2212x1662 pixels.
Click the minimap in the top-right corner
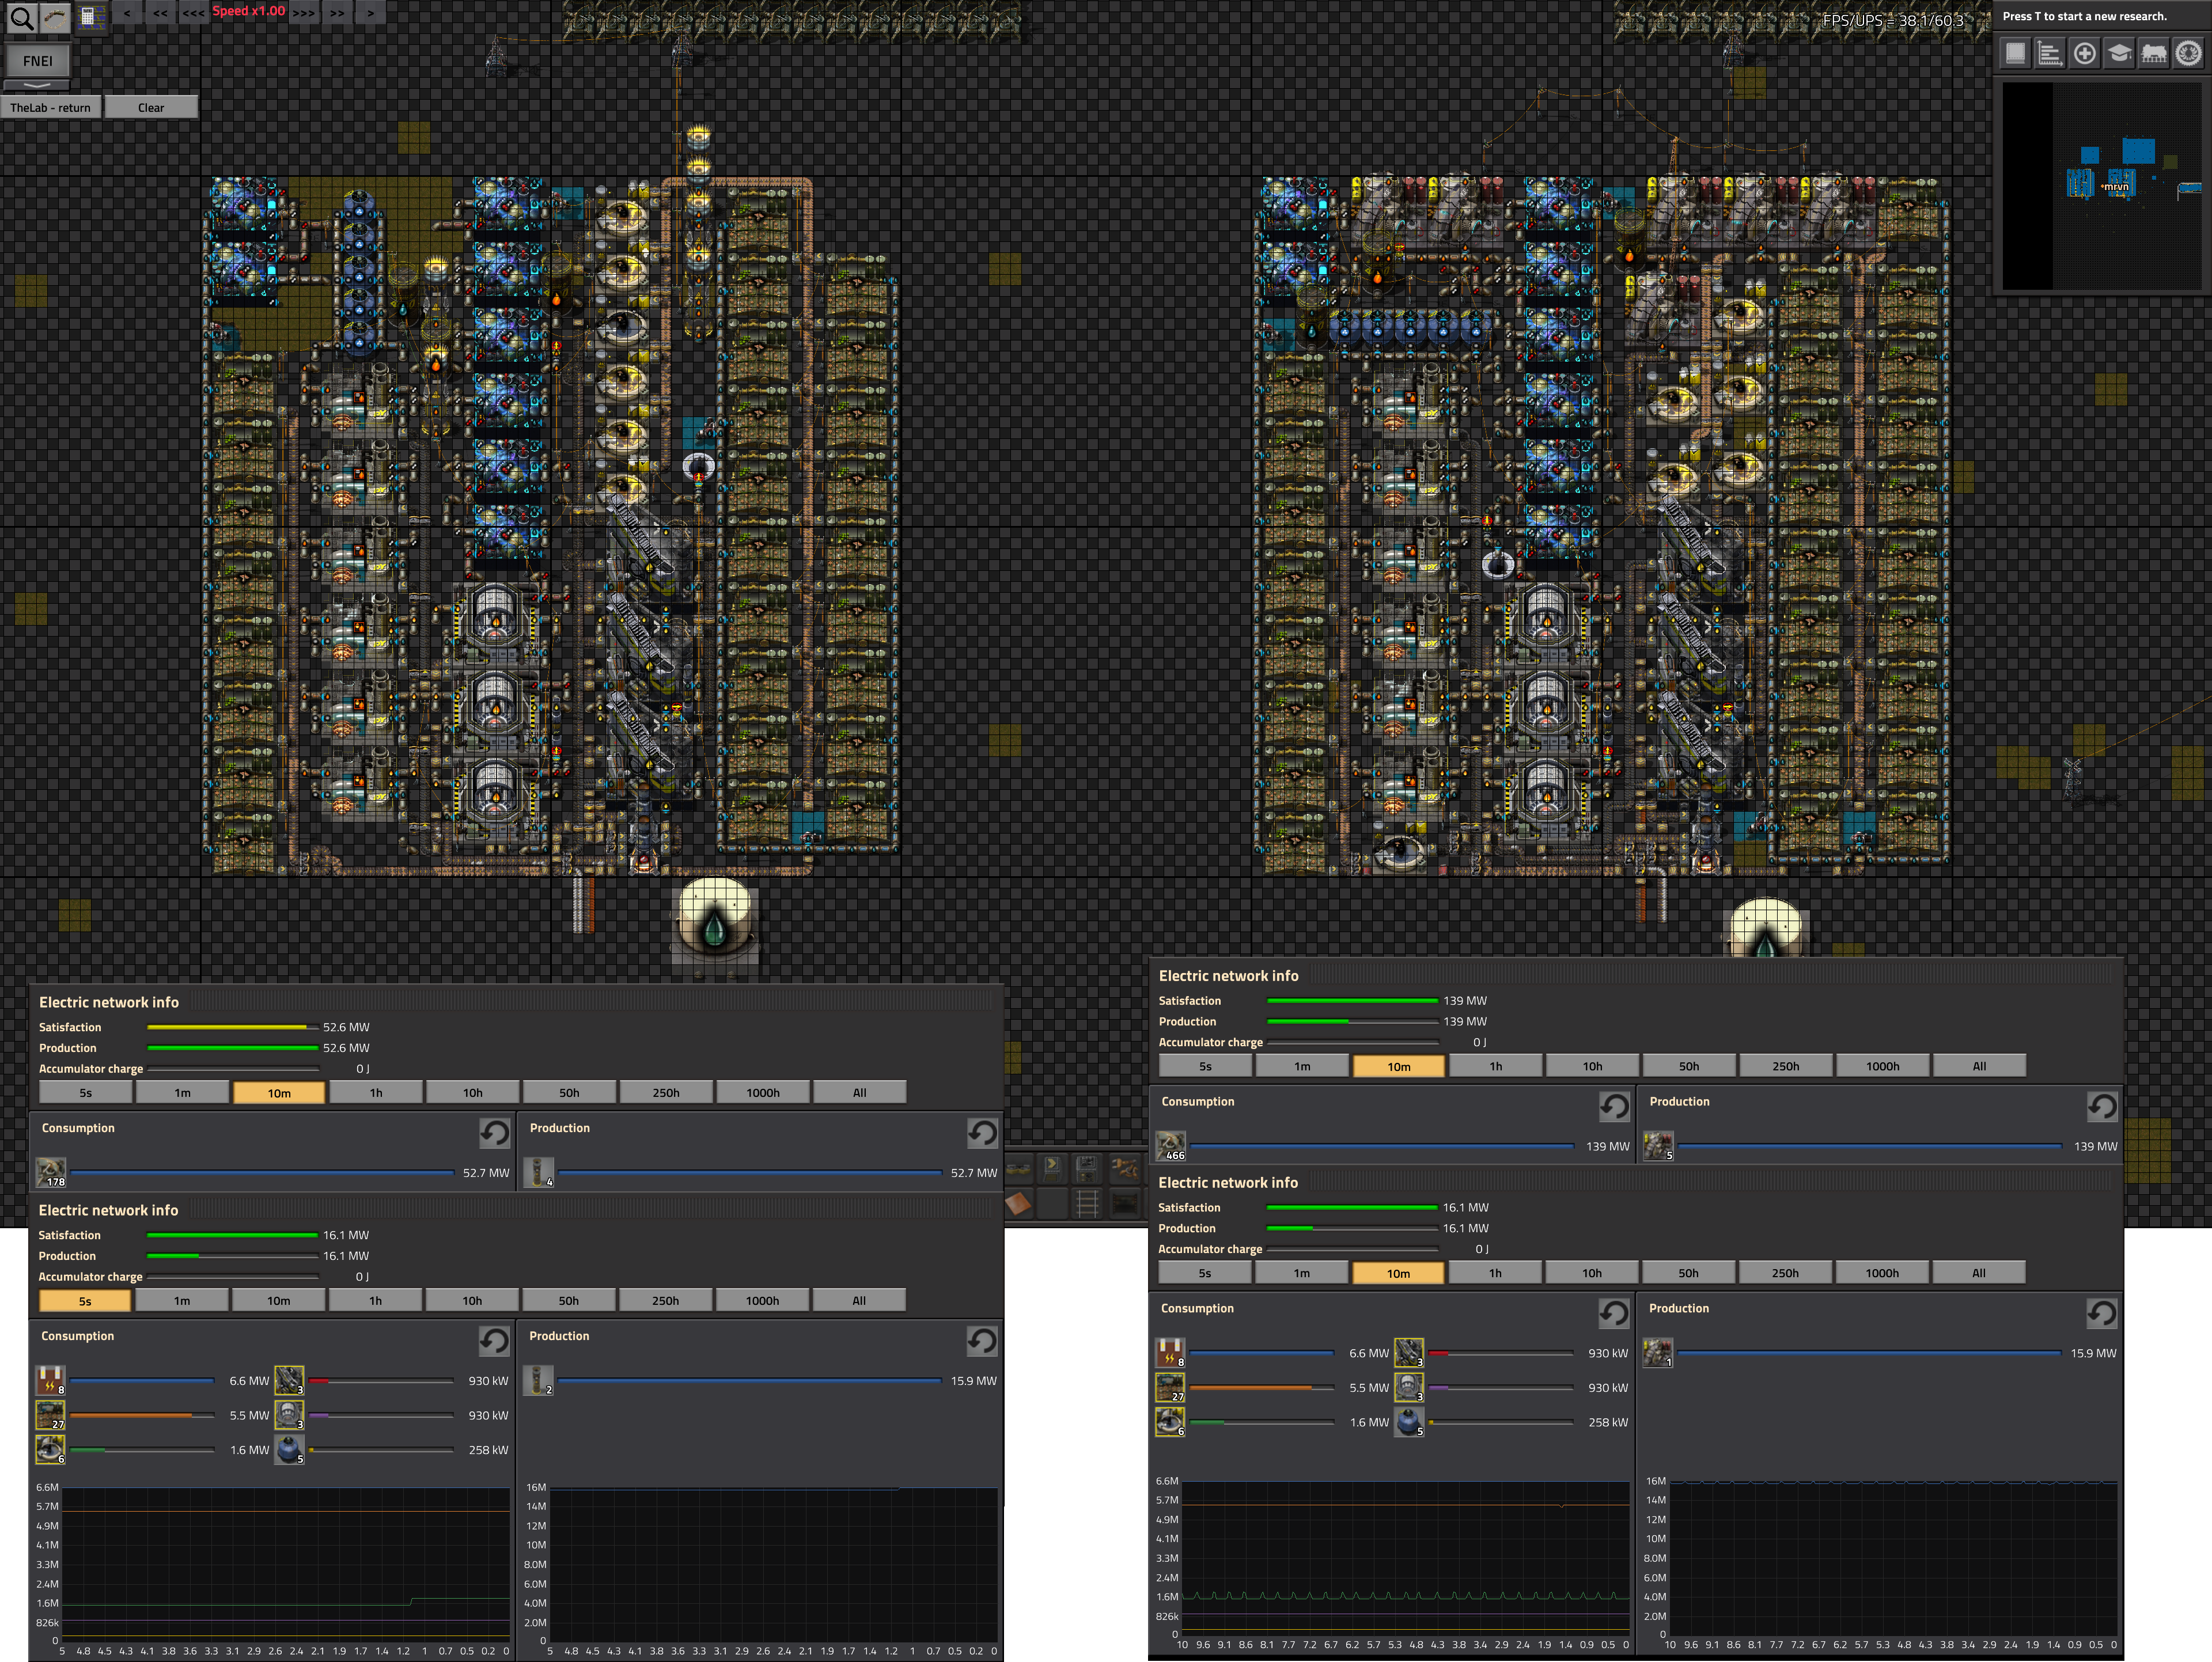tap(2102, 186)
